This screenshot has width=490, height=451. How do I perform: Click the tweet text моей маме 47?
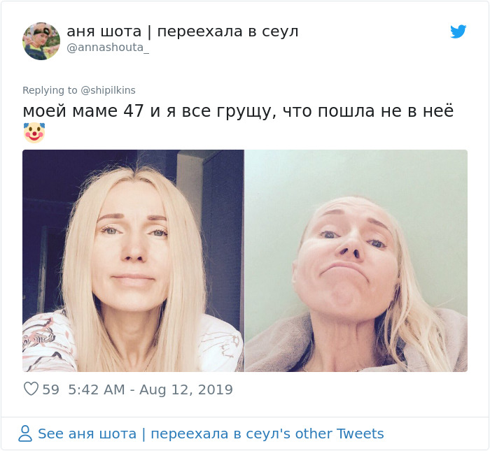(x=83, y=110)
